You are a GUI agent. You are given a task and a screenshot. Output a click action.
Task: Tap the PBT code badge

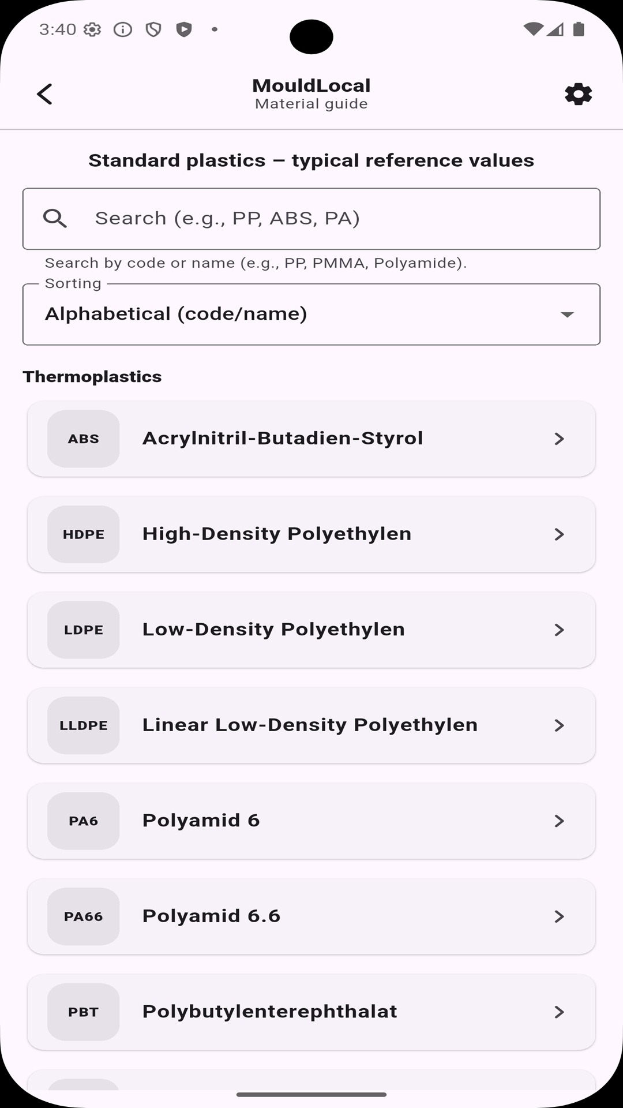[x=84, y=1012]
